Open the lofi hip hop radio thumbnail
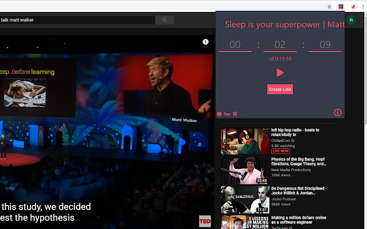The image size is (367, 229). coord(245,141)
